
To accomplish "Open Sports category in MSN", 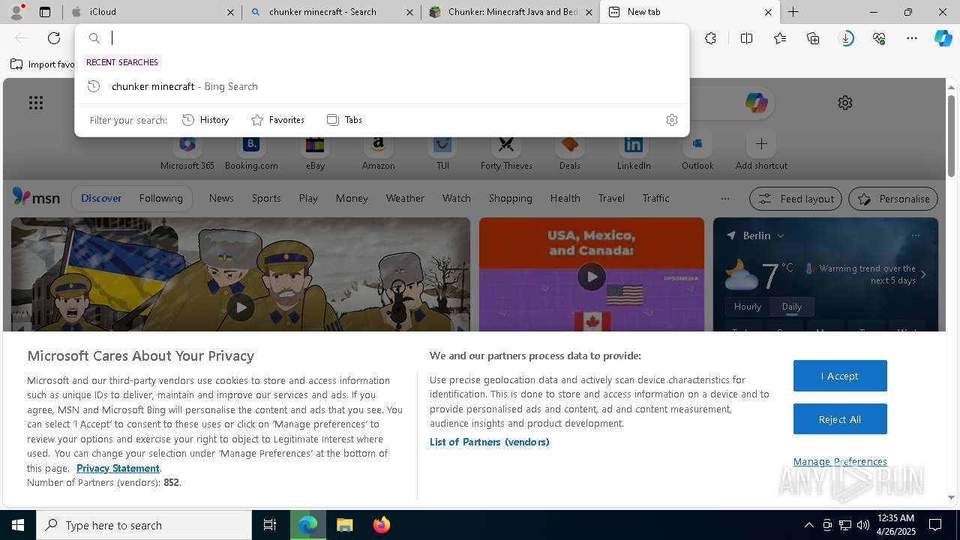I will click(266, 199).
